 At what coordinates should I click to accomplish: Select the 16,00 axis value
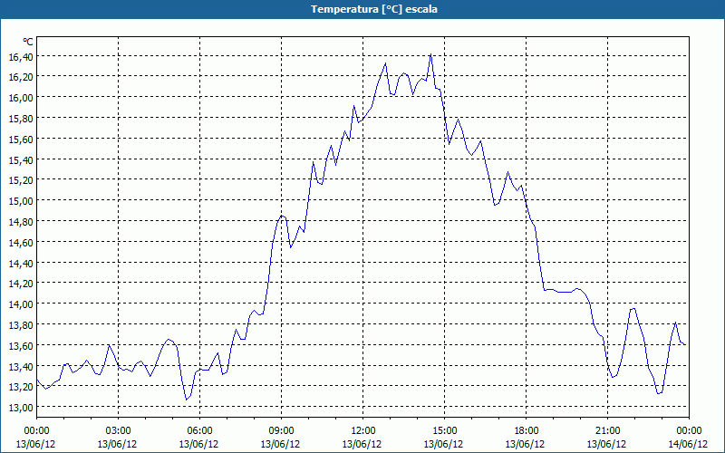[20, 98]
